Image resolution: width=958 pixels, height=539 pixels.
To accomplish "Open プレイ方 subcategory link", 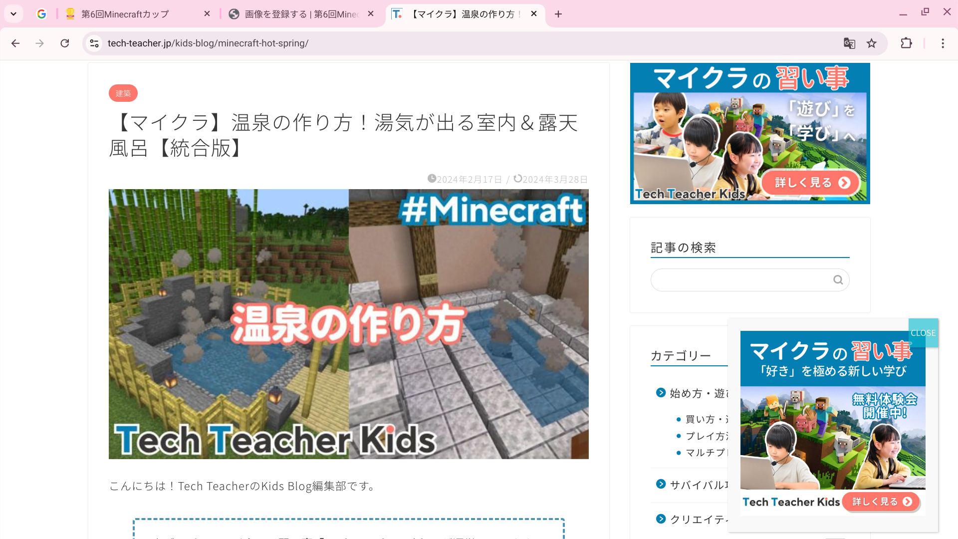I will coord(707,436).
